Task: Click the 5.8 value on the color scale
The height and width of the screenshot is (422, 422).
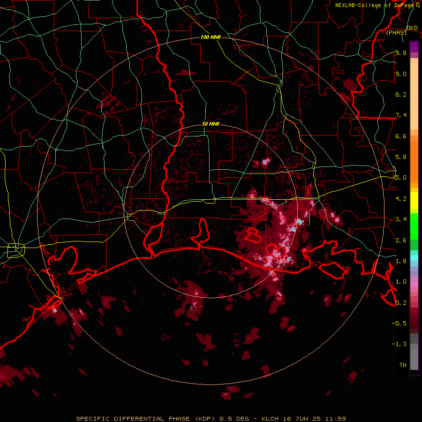Action: 401,157
